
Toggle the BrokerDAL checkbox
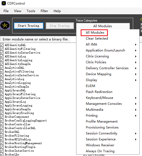2,132
